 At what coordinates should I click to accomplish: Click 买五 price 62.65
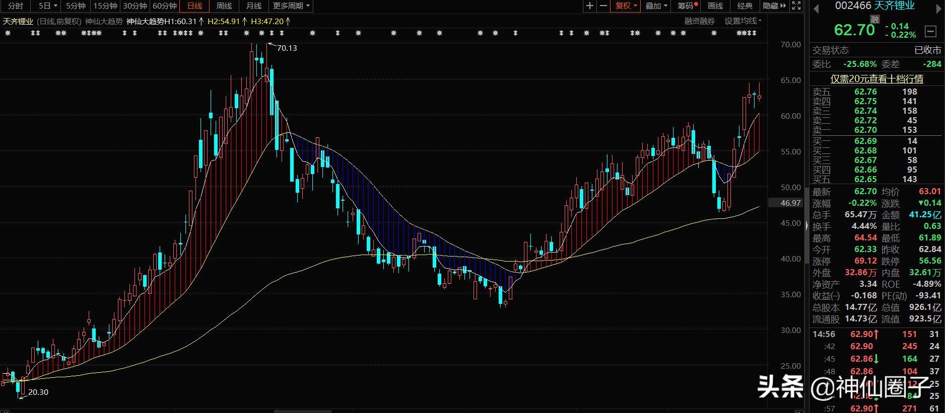865,179
